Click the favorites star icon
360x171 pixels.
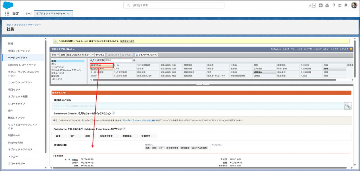pos(310,6)
